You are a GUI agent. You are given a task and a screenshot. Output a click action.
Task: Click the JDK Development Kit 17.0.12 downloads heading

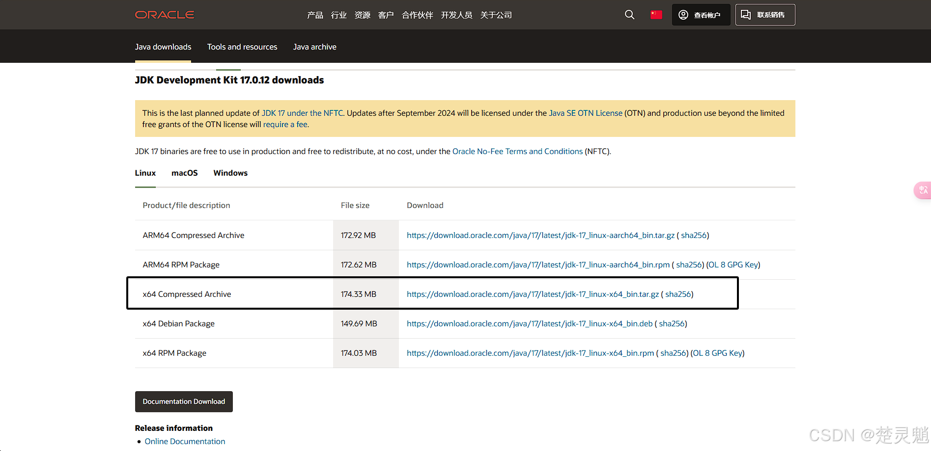[x=229, y=80]
